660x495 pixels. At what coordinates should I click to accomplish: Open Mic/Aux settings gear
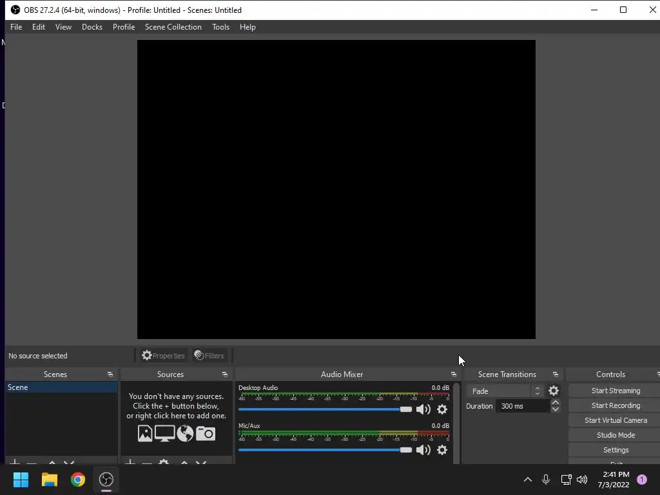point(442,450)
